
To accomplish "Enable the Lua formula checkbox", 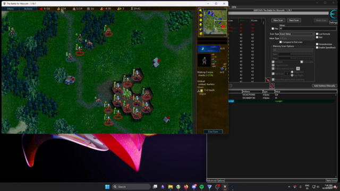I will point(317,34).
